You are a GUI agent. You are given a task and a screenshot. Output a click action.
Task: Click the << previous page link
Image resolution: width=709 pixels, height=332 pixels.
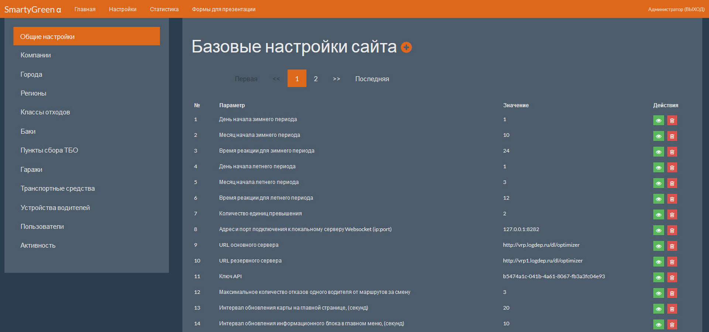276,79
